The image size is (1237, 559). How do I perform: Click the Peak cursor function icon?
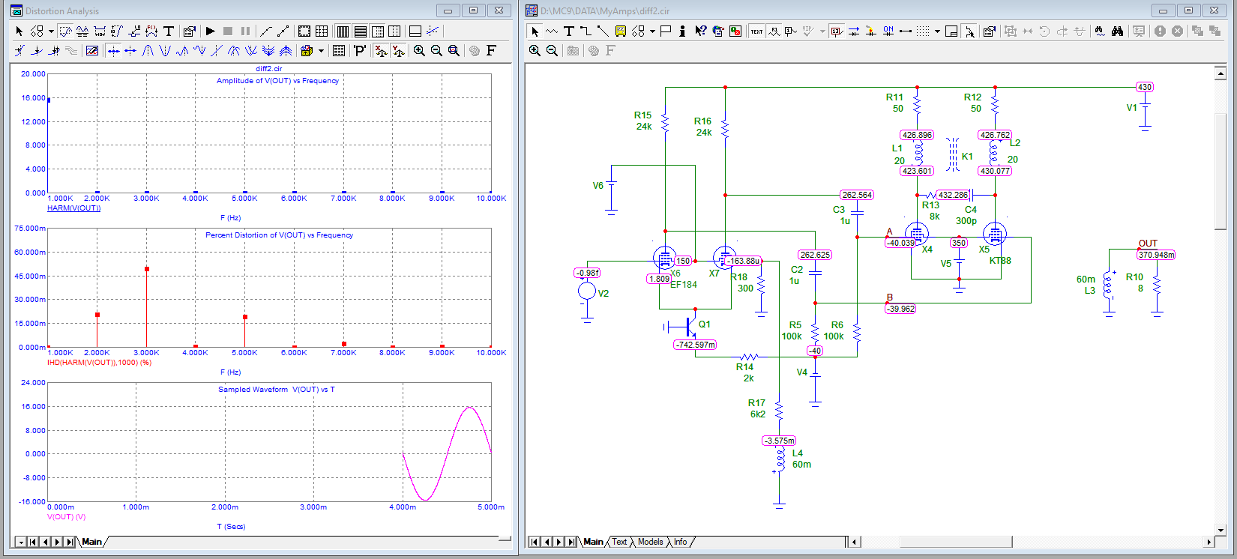(x=148, y=50)
